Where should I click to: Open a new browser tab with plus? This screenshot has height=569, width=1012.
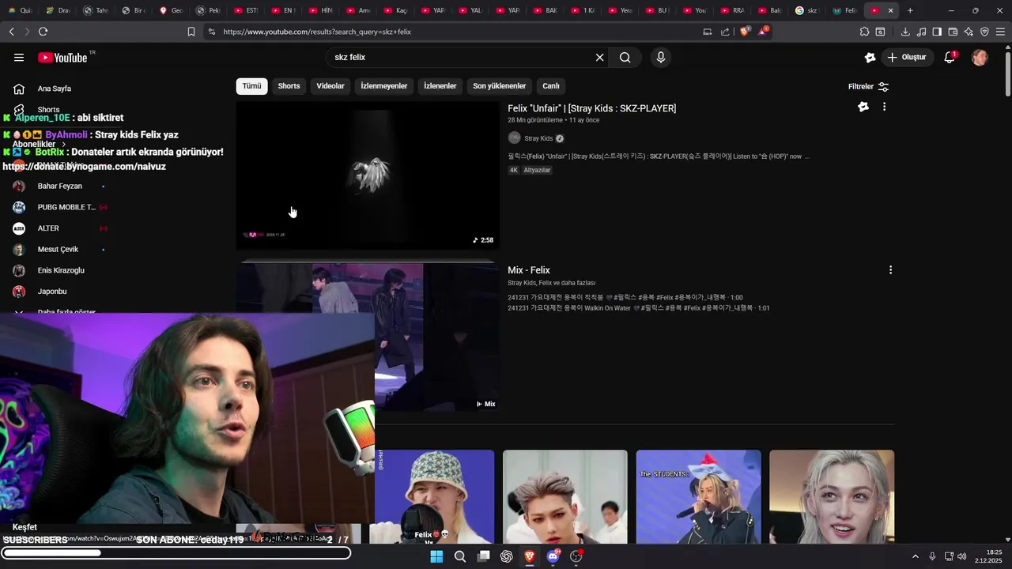910,10
